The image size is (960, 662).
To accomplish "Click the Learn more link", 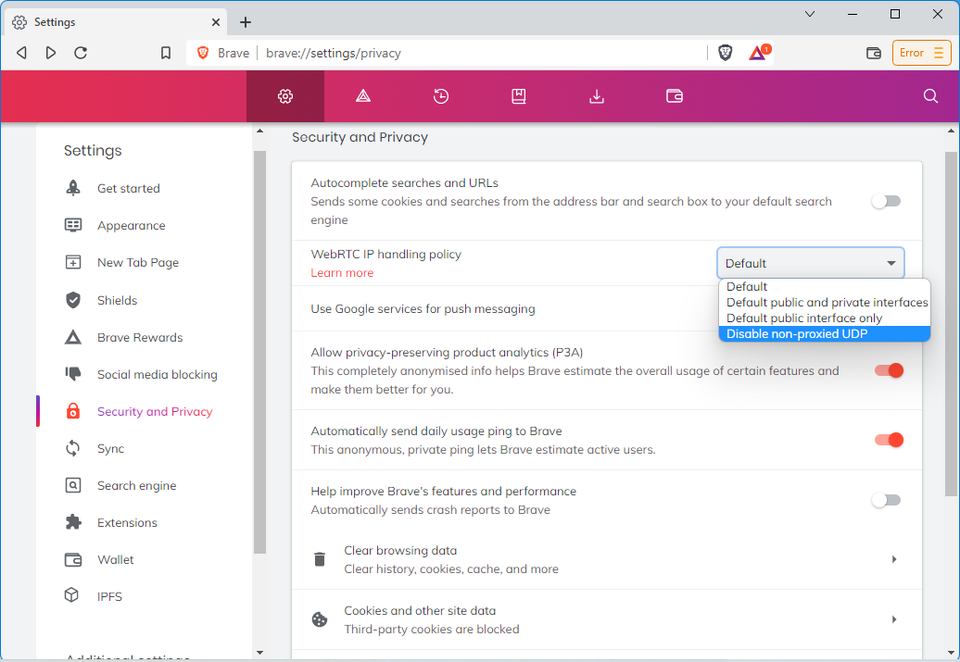I will click(342, 273).
